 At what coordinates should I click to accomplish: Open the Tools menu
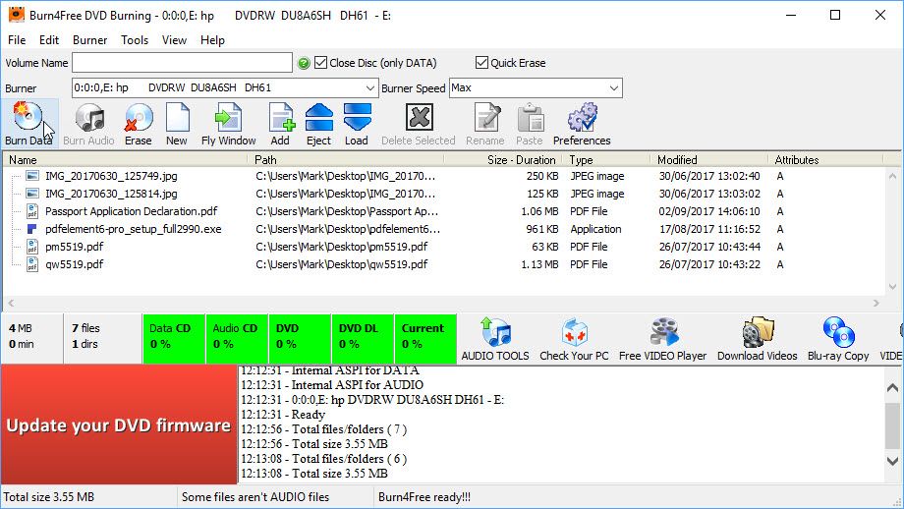click(135, 40)
